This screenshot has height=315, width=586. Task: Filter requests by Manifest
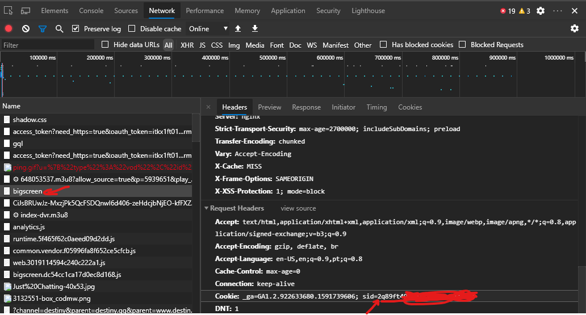click(x=336, y=45)
